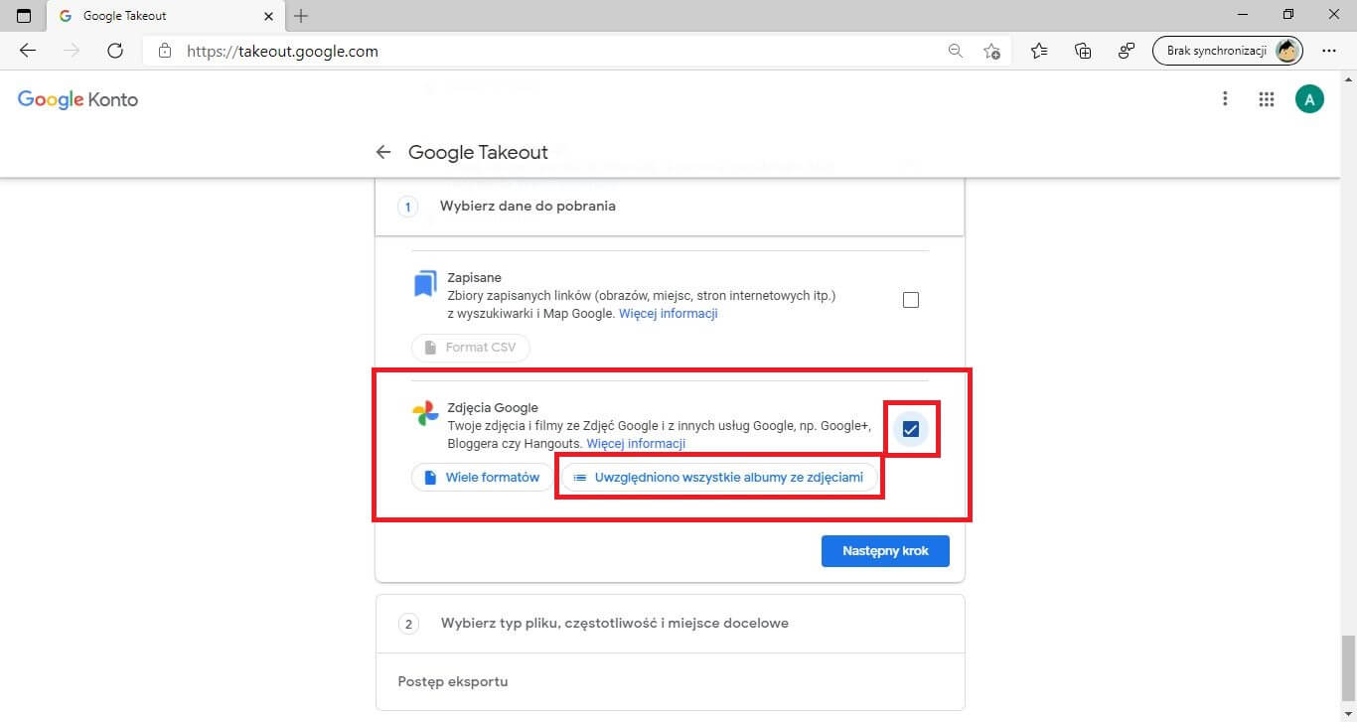Uncheck the Zdjęcia Google checkbox

click(911, 429)
